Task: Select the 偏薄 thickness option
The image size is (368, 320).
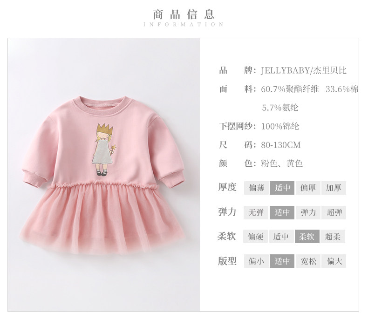Action: [x=256, y=188]
